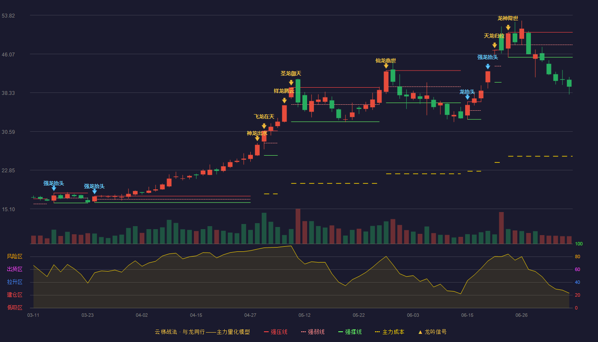The image size is (598, 342).
Task: Select the 80 indicator scale value
Action: (x=577, y=256)
